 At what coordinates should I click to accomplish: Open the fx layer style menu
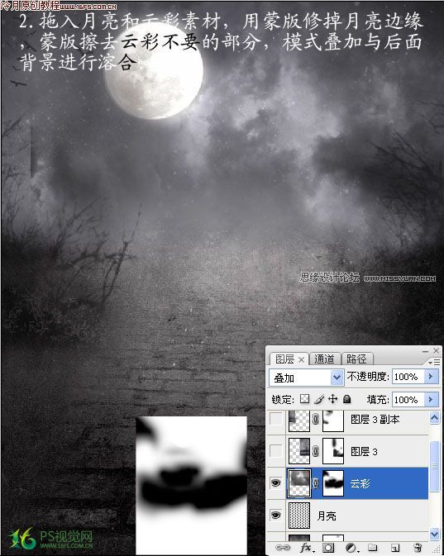pos(308,548)
